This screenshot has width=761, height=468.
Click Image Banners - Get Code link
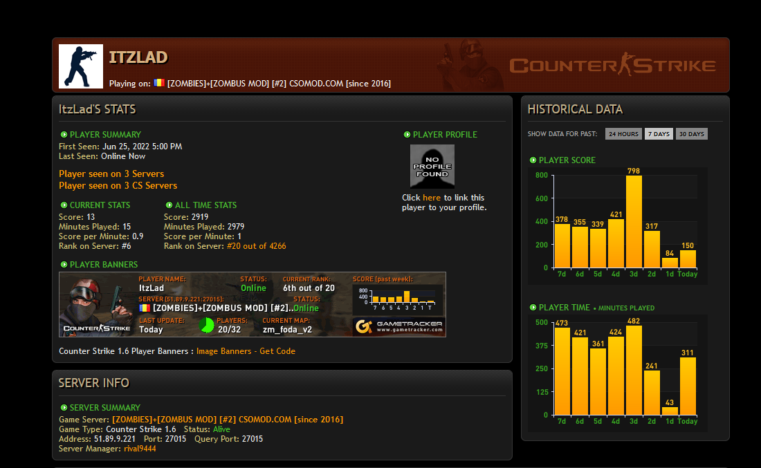246,351
